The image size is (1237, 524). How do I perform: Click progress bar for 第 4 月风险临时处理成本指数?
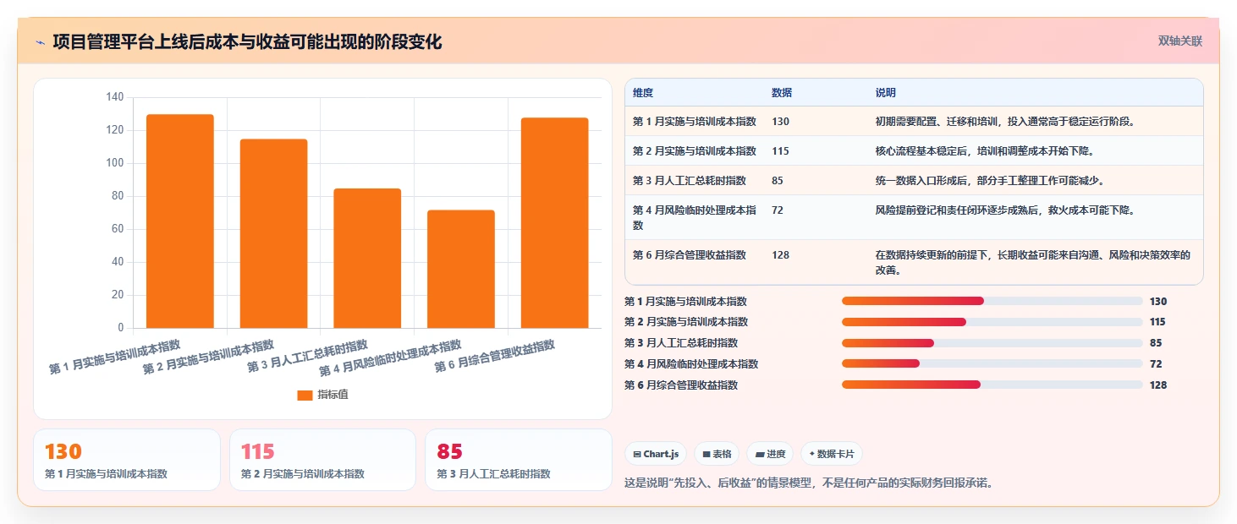tap(992, 363)
